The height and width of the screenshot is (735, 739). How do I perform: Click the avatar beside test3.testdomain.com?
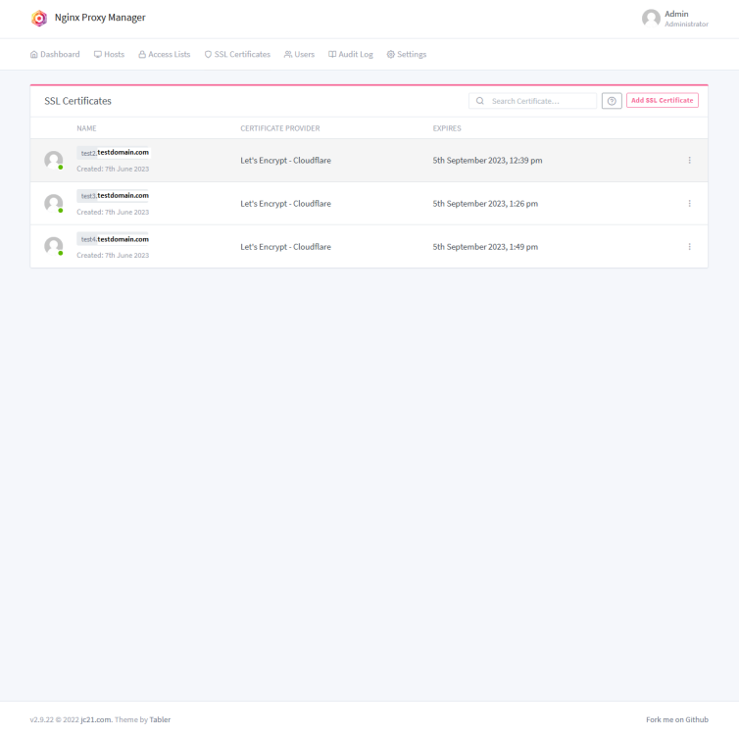[x=53, y=204]
